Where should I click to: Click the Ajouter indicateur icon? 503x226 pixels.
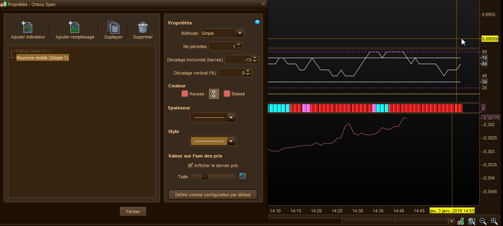tap(27, 27)
